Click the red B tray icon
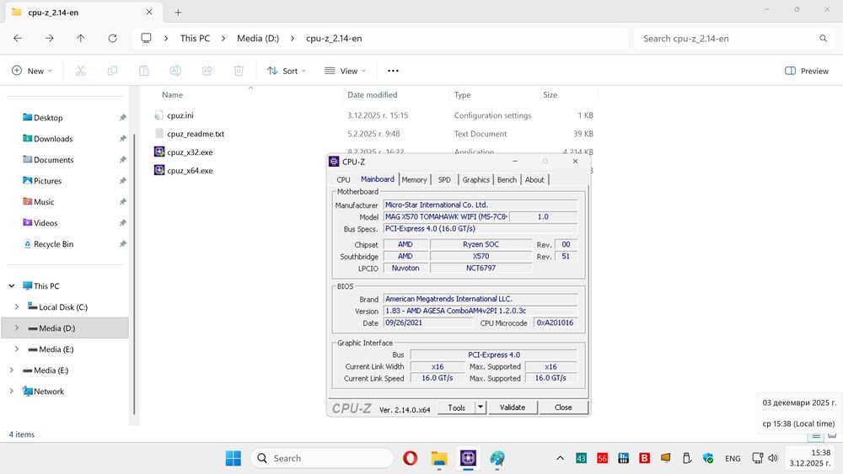 644,459
